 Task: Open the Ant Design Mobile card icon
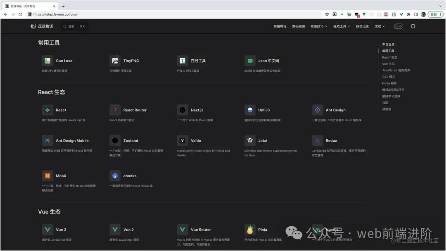(x=47, y=141)
